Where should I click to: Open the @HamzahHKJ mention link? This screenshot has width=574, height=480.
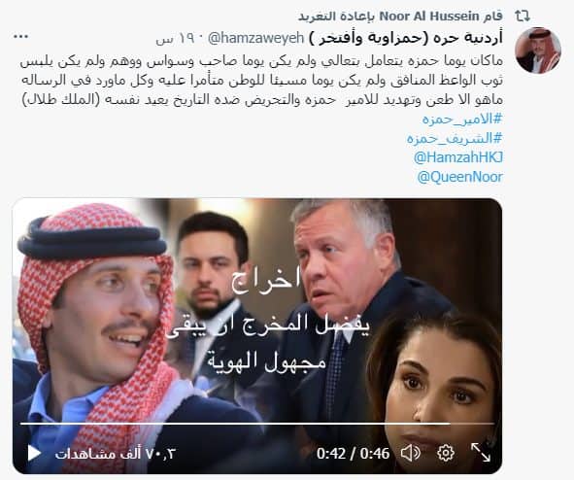[x=458, y=157]
